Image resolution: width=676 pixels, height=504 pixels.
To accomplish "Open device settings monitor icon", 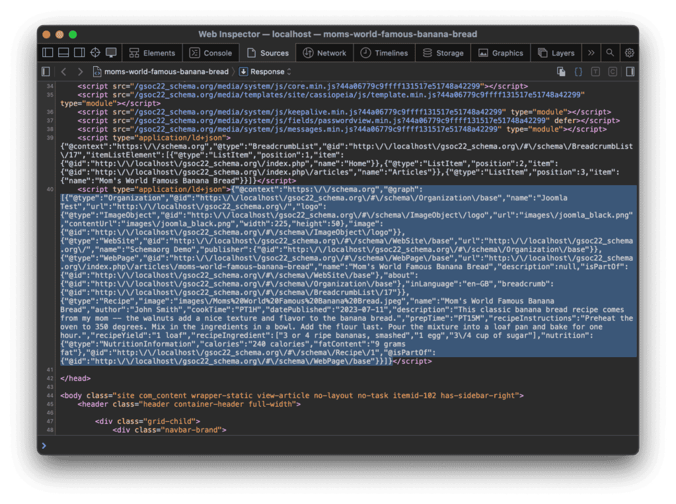I will pyautogui.click(x=111, y=53).
